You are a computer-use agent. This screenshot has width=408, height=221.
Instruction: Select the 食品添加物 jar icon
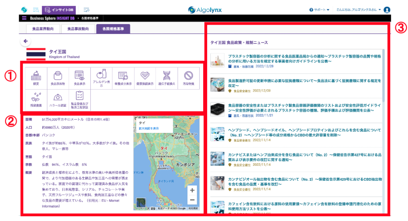[x=59, y=78]
